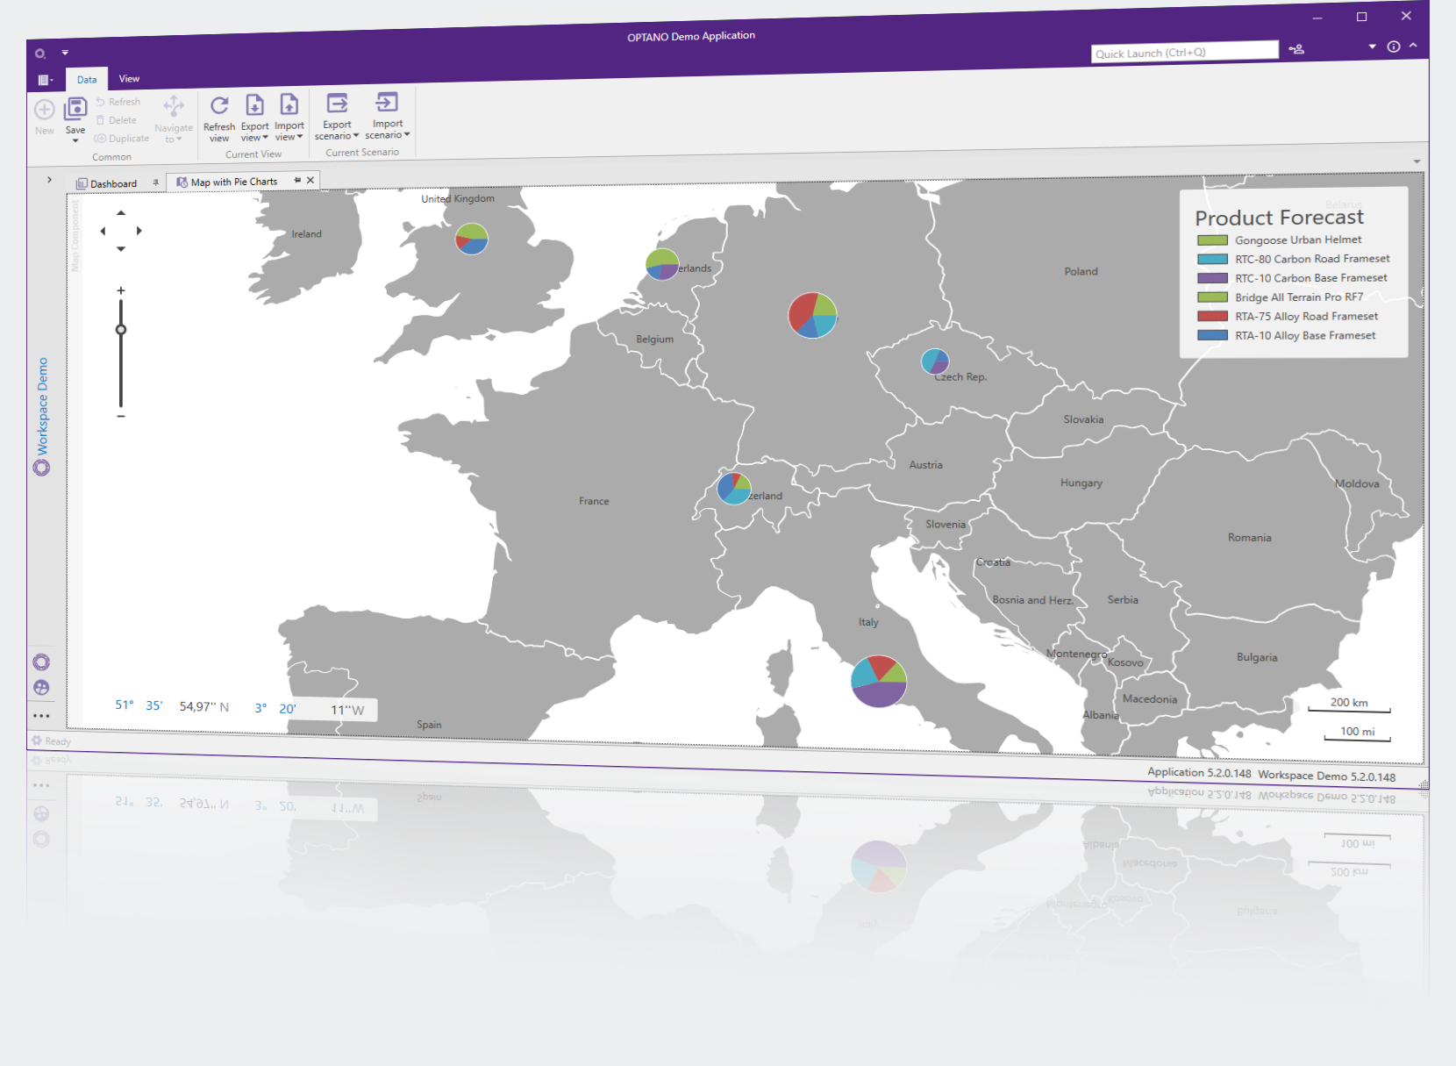Click the longitude seconds field showing 11''W
1456x1066 pixels.
pyautogui.click(x=347, y=710)
